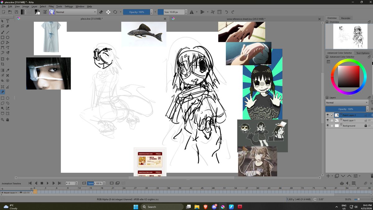Open the Layer menu
Viewport: 373px width, 210px height.
coord(34,6)
